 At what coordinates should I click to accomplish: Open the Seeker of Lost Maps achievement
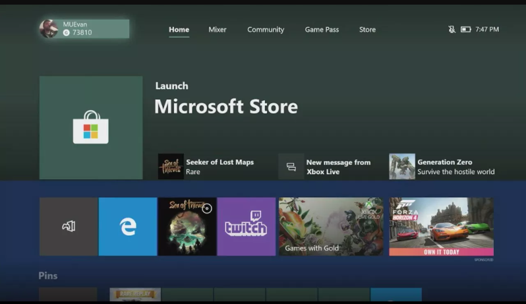219,166
